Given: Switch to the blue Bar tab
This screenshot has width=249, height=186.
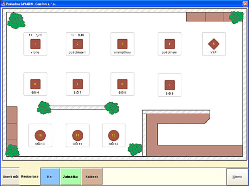Looking at the screenshot, I should (x=50, y=177).
